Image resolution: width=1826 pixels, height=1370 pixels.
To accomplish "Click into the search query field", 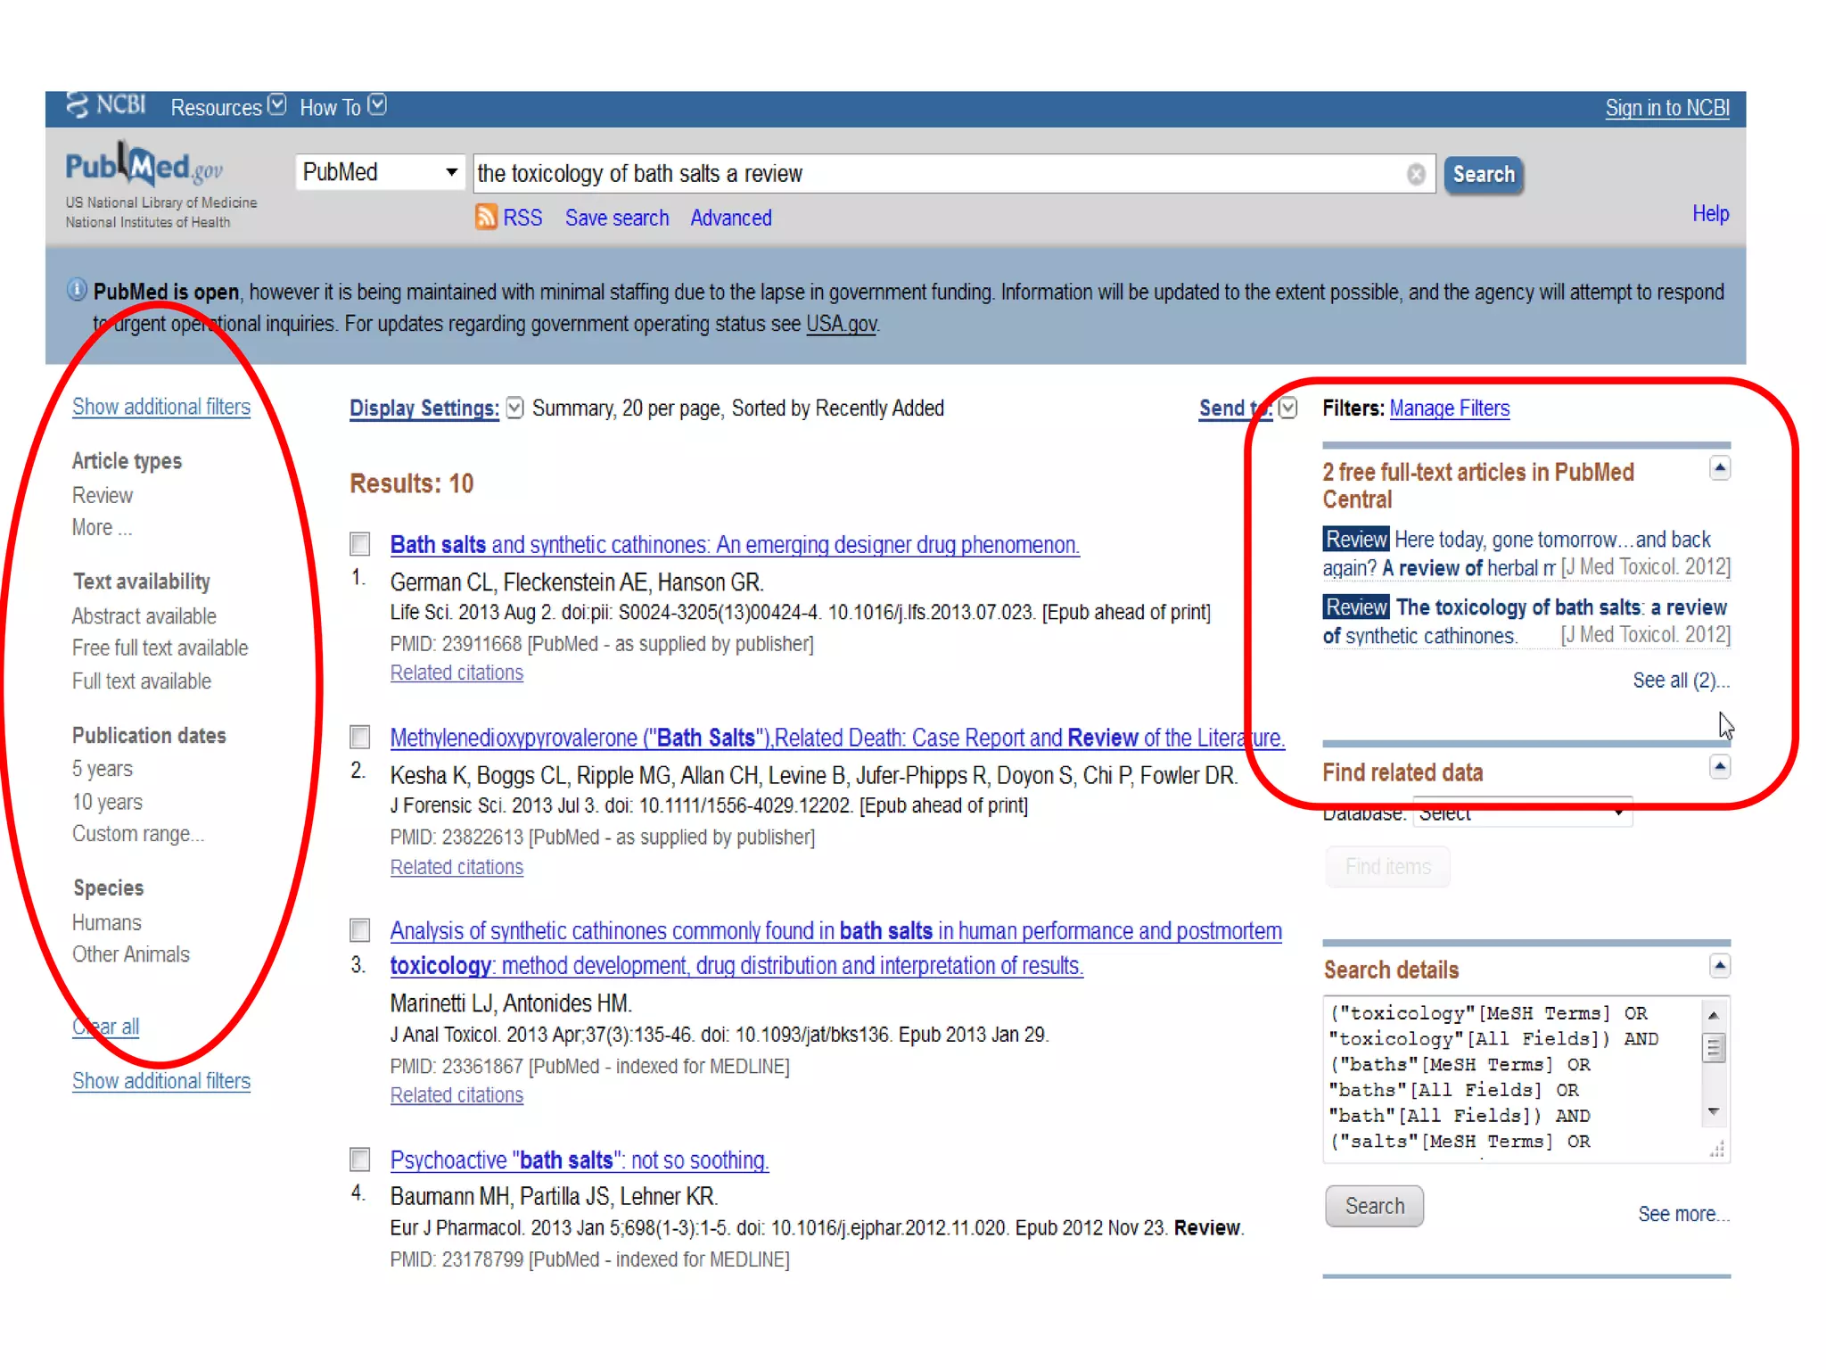I will [x=936, y=174].
